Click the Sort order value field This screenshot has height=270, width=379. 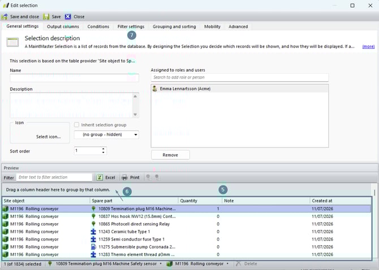[88, 151]
